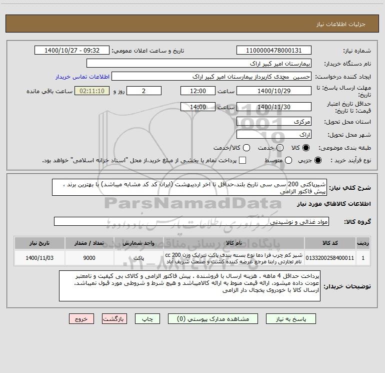Click the buyer organization name field
Image resolution: width=385 pixels, height=373 pixels.
click(199, 64)
